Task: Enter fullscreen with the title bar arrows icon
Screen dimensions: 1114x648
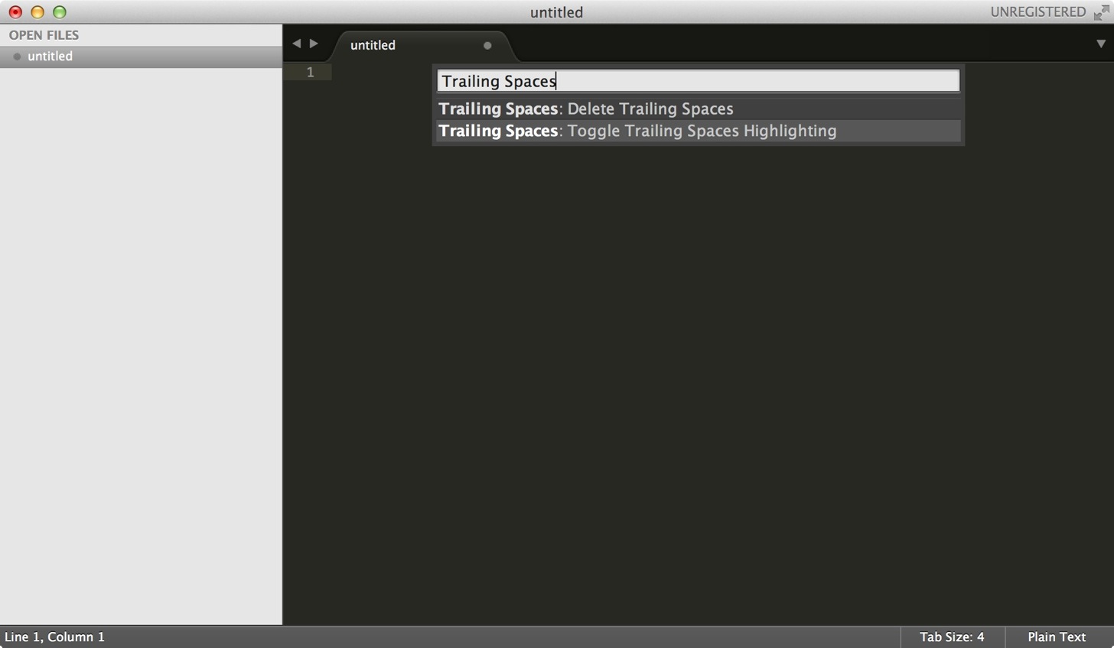Action: pyautogui.click(x=1101, y=12)
